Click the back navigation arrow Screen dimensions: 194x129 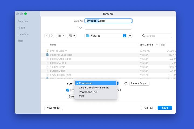click(x=47, y=36)
